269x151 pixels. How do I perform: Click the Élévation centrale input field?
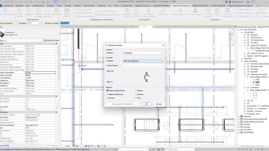[x=66, y=23]
